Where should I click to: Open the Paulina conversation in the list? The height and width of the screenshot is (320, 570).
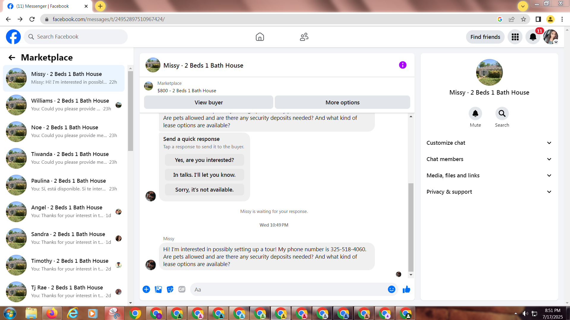point(64,185)
